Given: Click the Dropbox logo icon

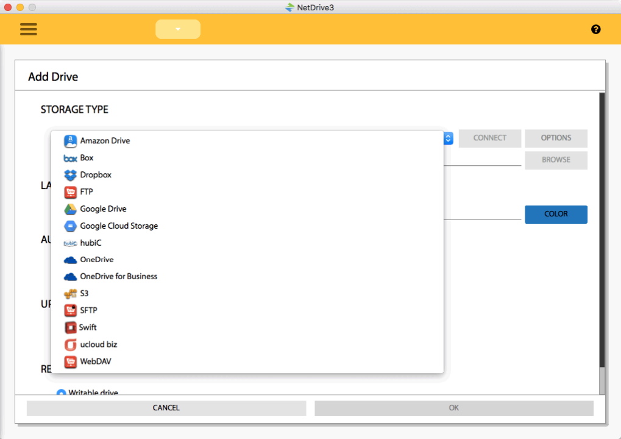Looking at the screenshot, I should (x=70, y=175).
